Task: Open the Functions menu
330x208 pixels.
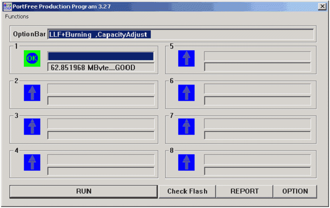Action: [17, 16]
